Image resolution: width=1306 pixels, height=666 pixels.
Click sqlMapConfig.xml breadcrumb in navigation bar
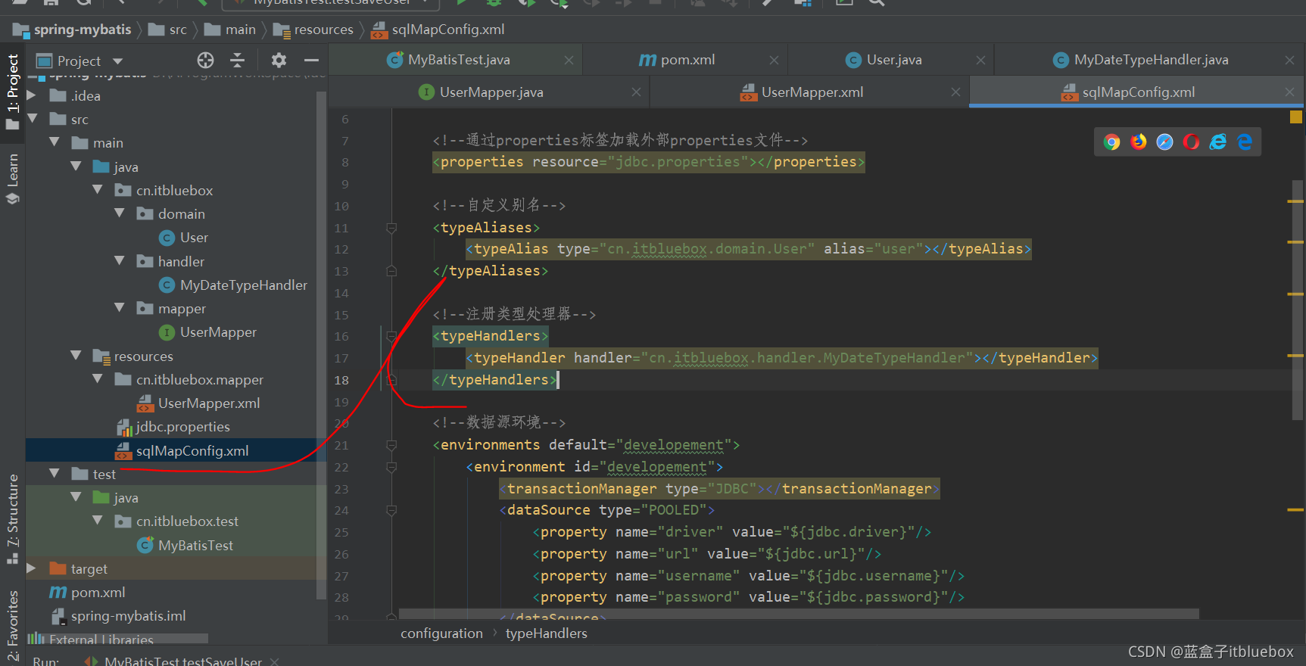pyautogui.click(x=438, y=30)
